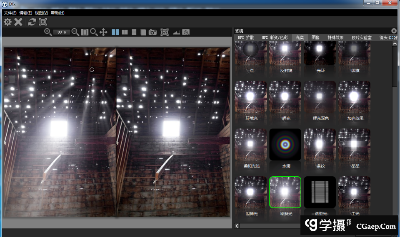Switch to the 胶片实验室 tab
400x237 pixels.
click(x=361, y=37)
